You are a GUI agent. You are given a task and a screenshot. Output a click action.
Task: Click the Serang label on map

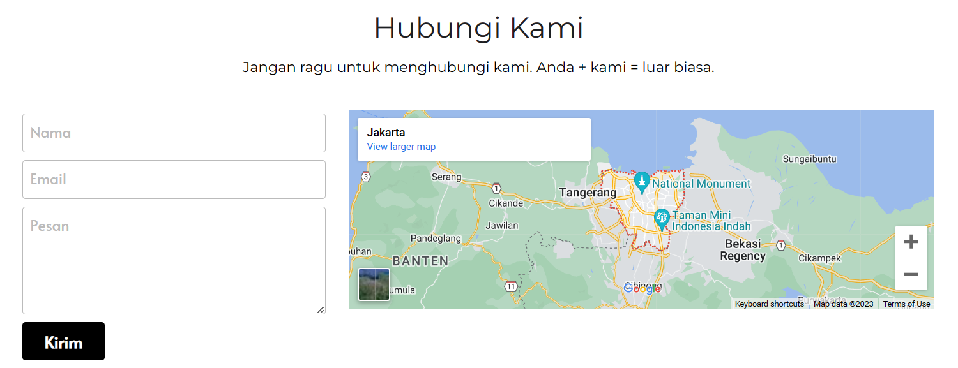click(x=446, y=177)
